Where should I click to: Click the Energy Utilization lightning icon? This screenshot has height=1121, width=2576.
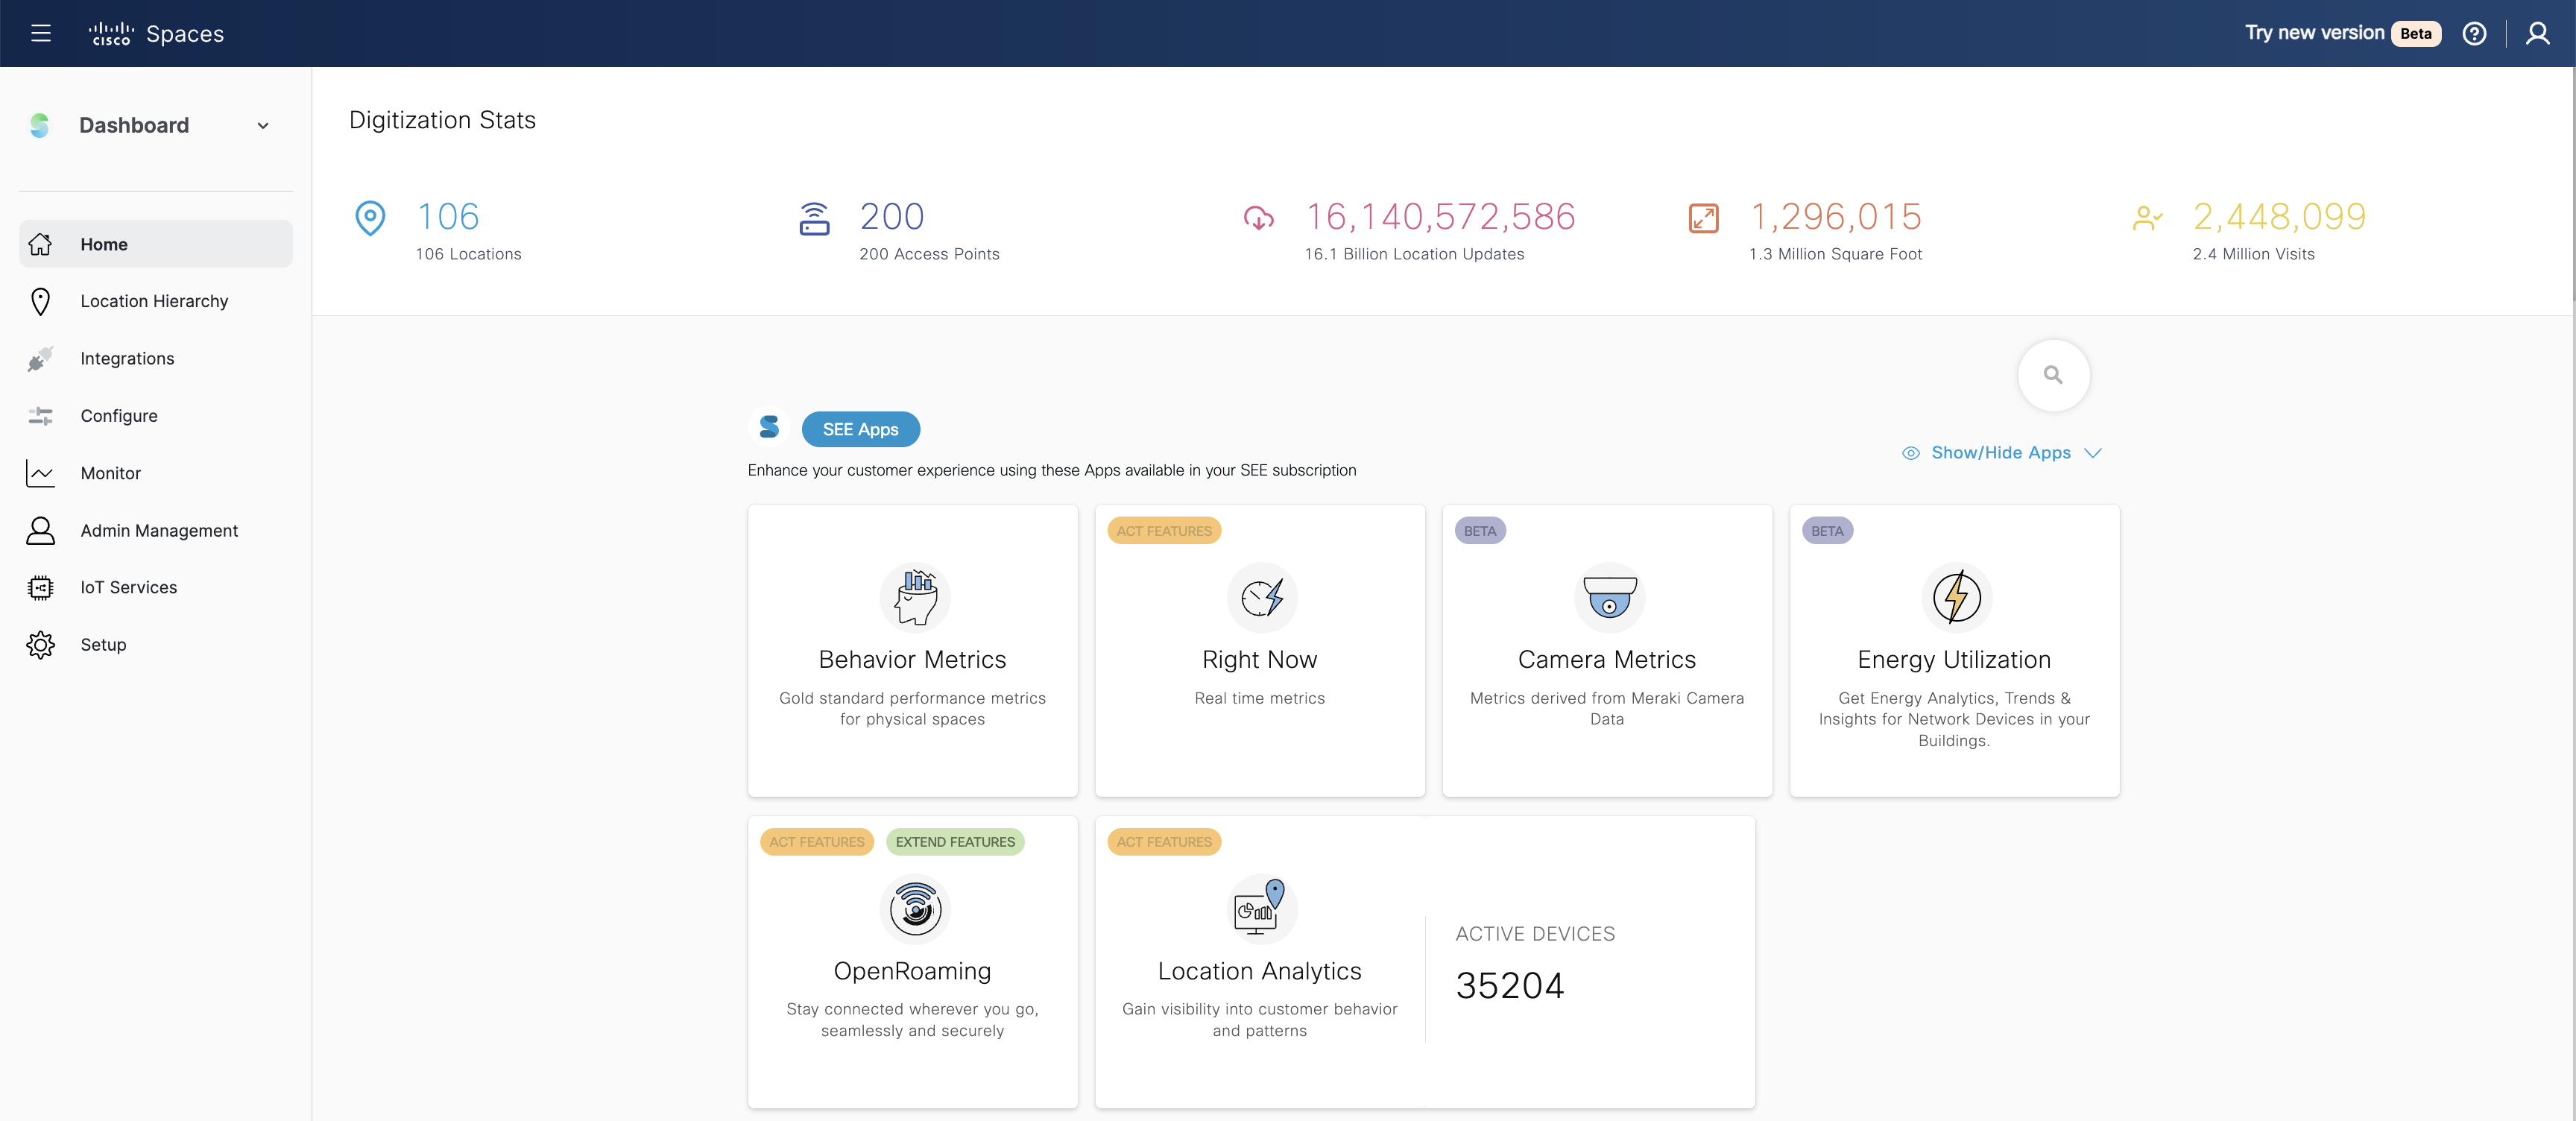click(1955, 597)
